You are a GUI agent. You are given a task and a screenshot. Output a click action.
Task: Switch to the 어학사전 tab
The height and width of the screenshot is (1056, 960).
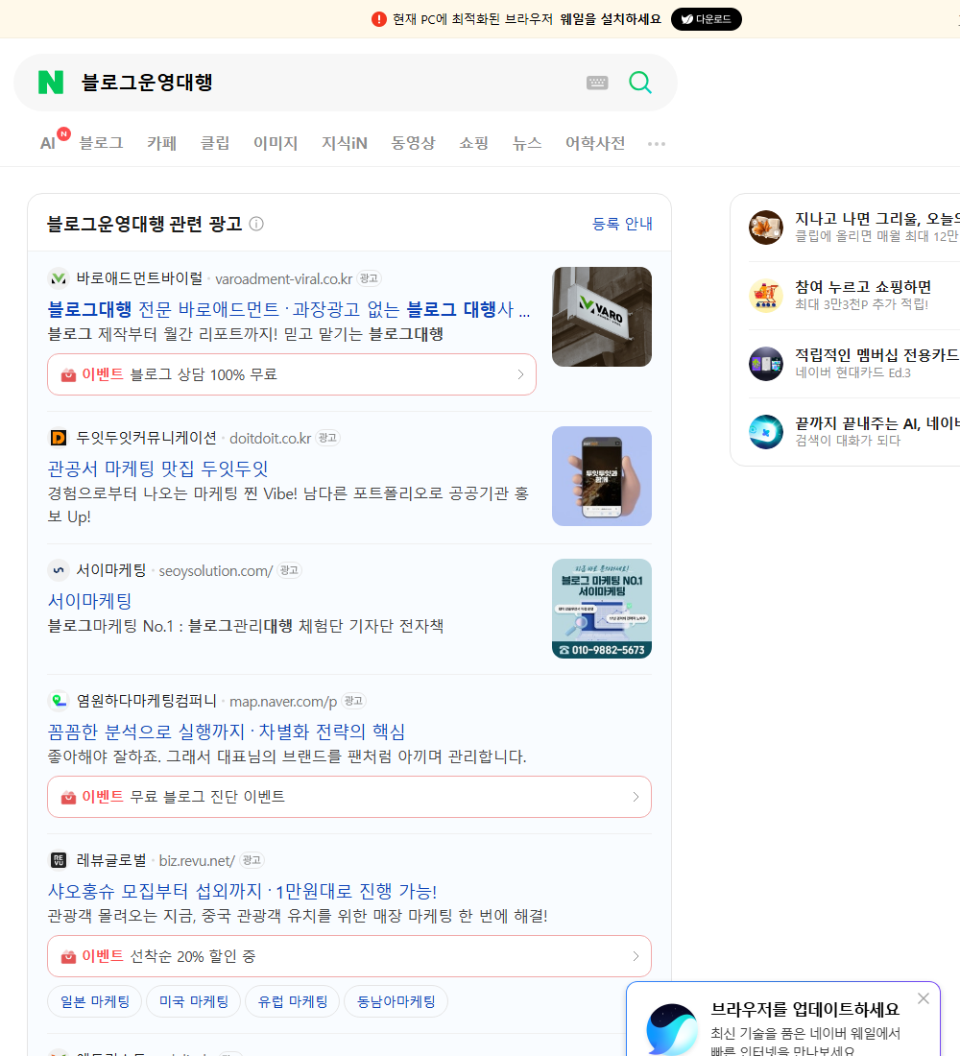(595, 143)
